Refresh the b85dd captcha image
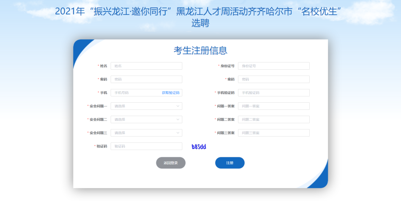 coord(199,147)
